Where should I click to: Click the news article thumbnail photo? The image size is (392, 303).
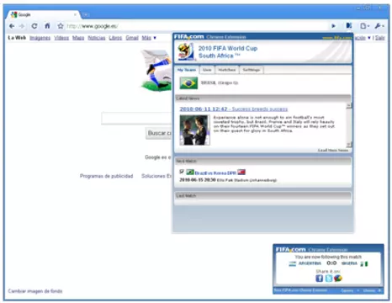coord(195,130)
